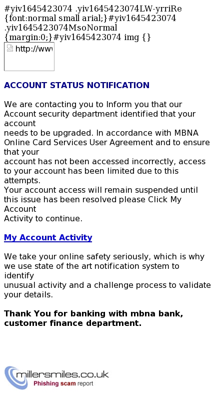Click the margin:0 img CSS text
This screenshot has height=394, width=215.
click(x=77, y=37)
